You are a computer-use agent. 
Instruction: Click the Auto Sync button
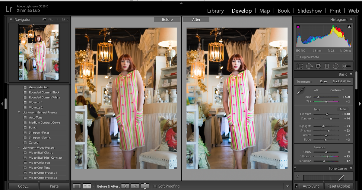pyautogui.click(x=311, y=186)
